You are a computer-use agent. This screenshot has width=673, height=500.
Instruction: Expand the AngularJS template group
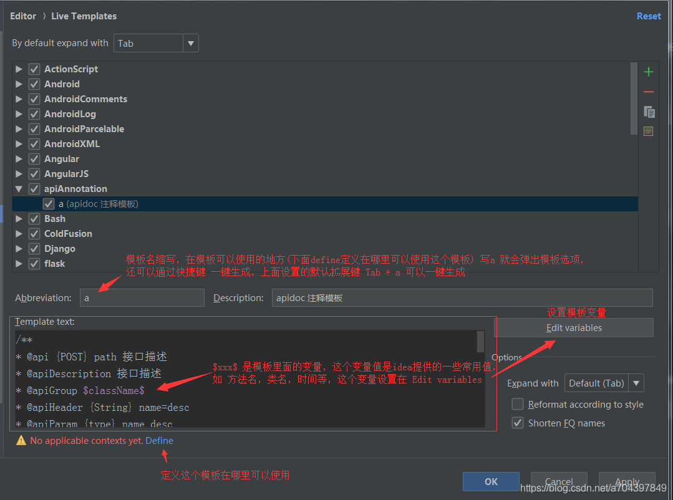point(19,174)
